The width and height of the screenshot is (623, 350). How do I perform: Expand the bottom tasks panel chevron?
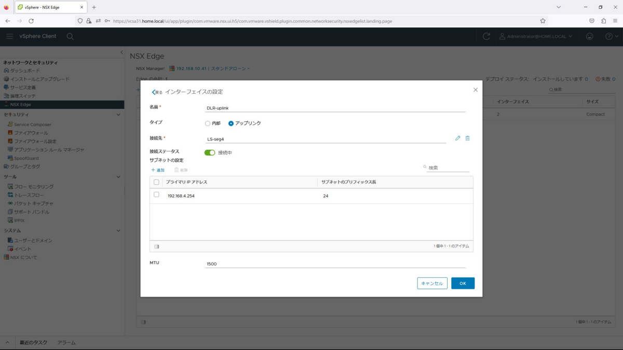click(x=7, y=343)
